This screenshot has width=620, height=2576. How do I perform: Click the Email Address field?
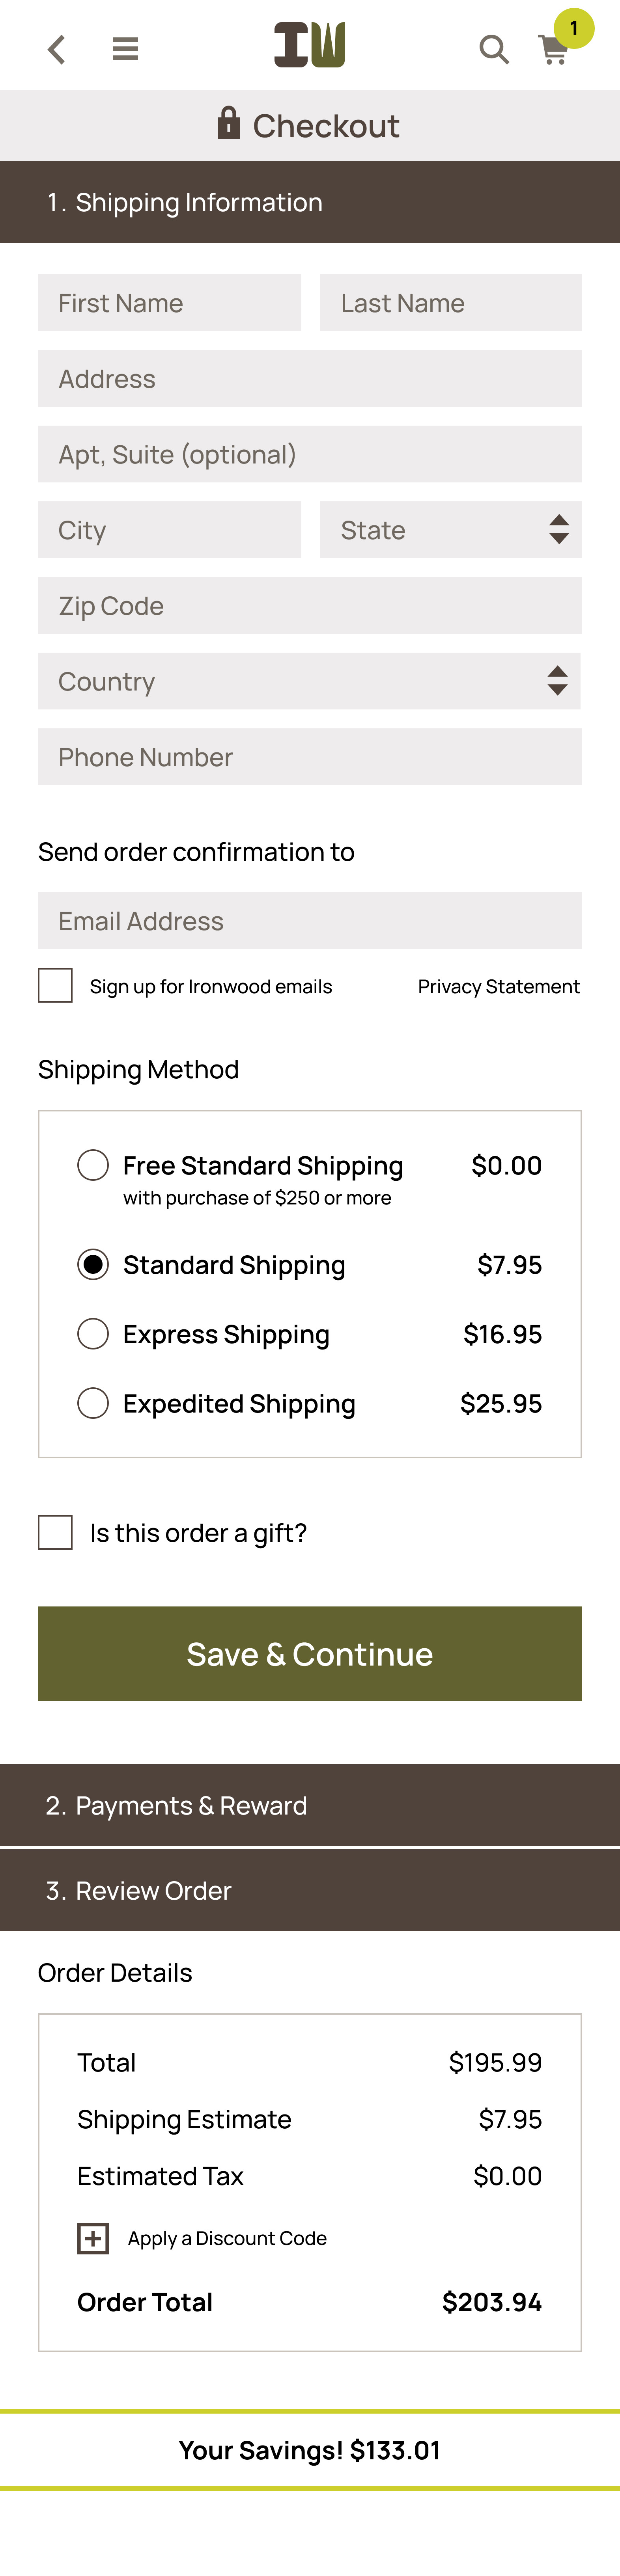pos(309,920)
